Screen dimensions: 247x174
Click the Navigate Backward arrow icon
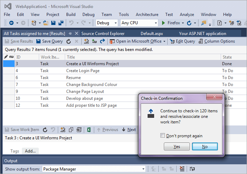point(11,23)
